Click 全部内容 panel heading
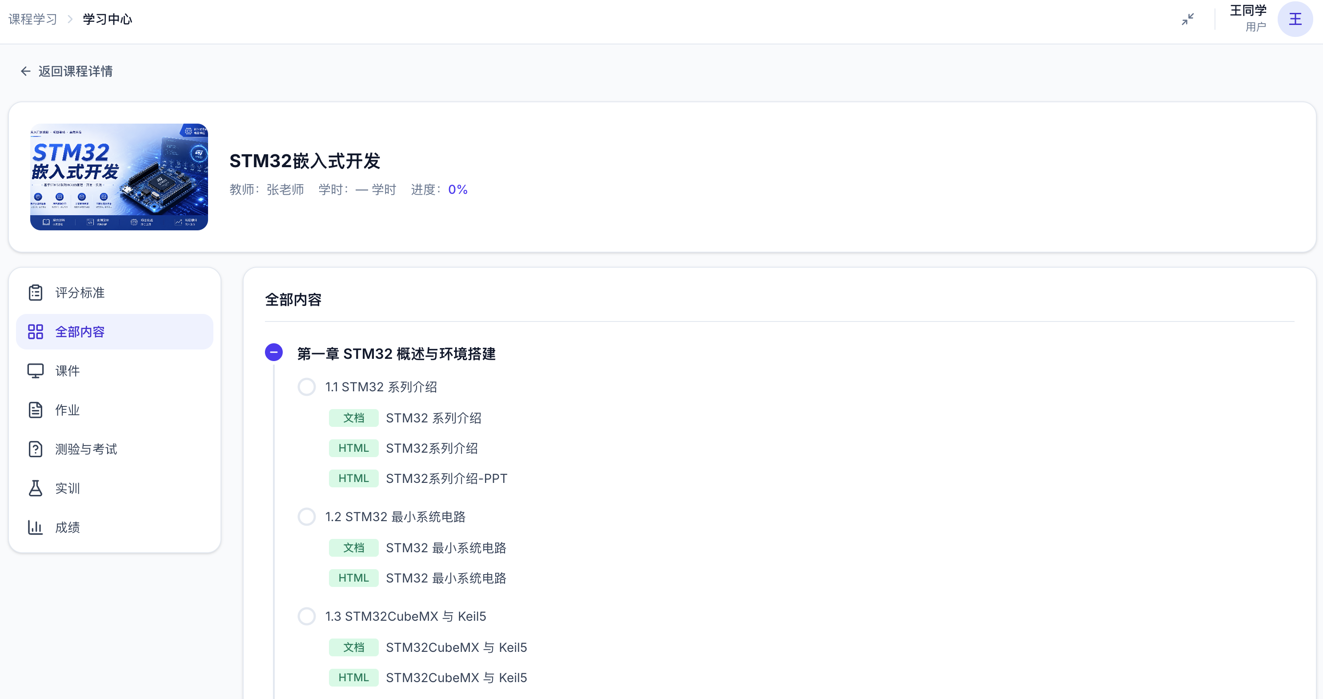Image resolution: width=1323 pixels, height=699 pixels. coord(293,300)
